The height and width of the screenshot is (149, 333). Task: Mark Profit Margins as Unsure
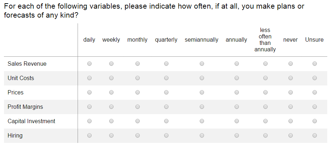315,107
